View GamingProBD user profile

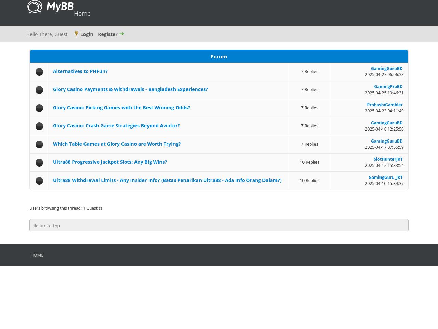pyautogui.click(x=388, y=87)
